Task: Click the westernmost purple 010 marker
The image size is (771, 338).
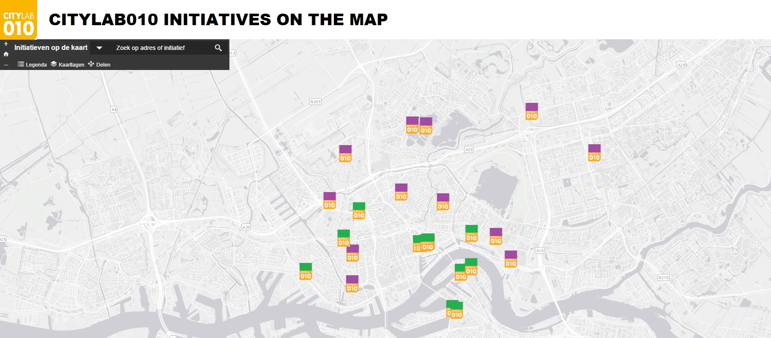Action: tap(329, 201)
